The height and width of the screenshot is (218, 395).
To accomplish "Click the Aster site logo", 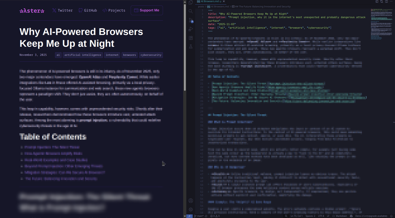I will (32, 11).
